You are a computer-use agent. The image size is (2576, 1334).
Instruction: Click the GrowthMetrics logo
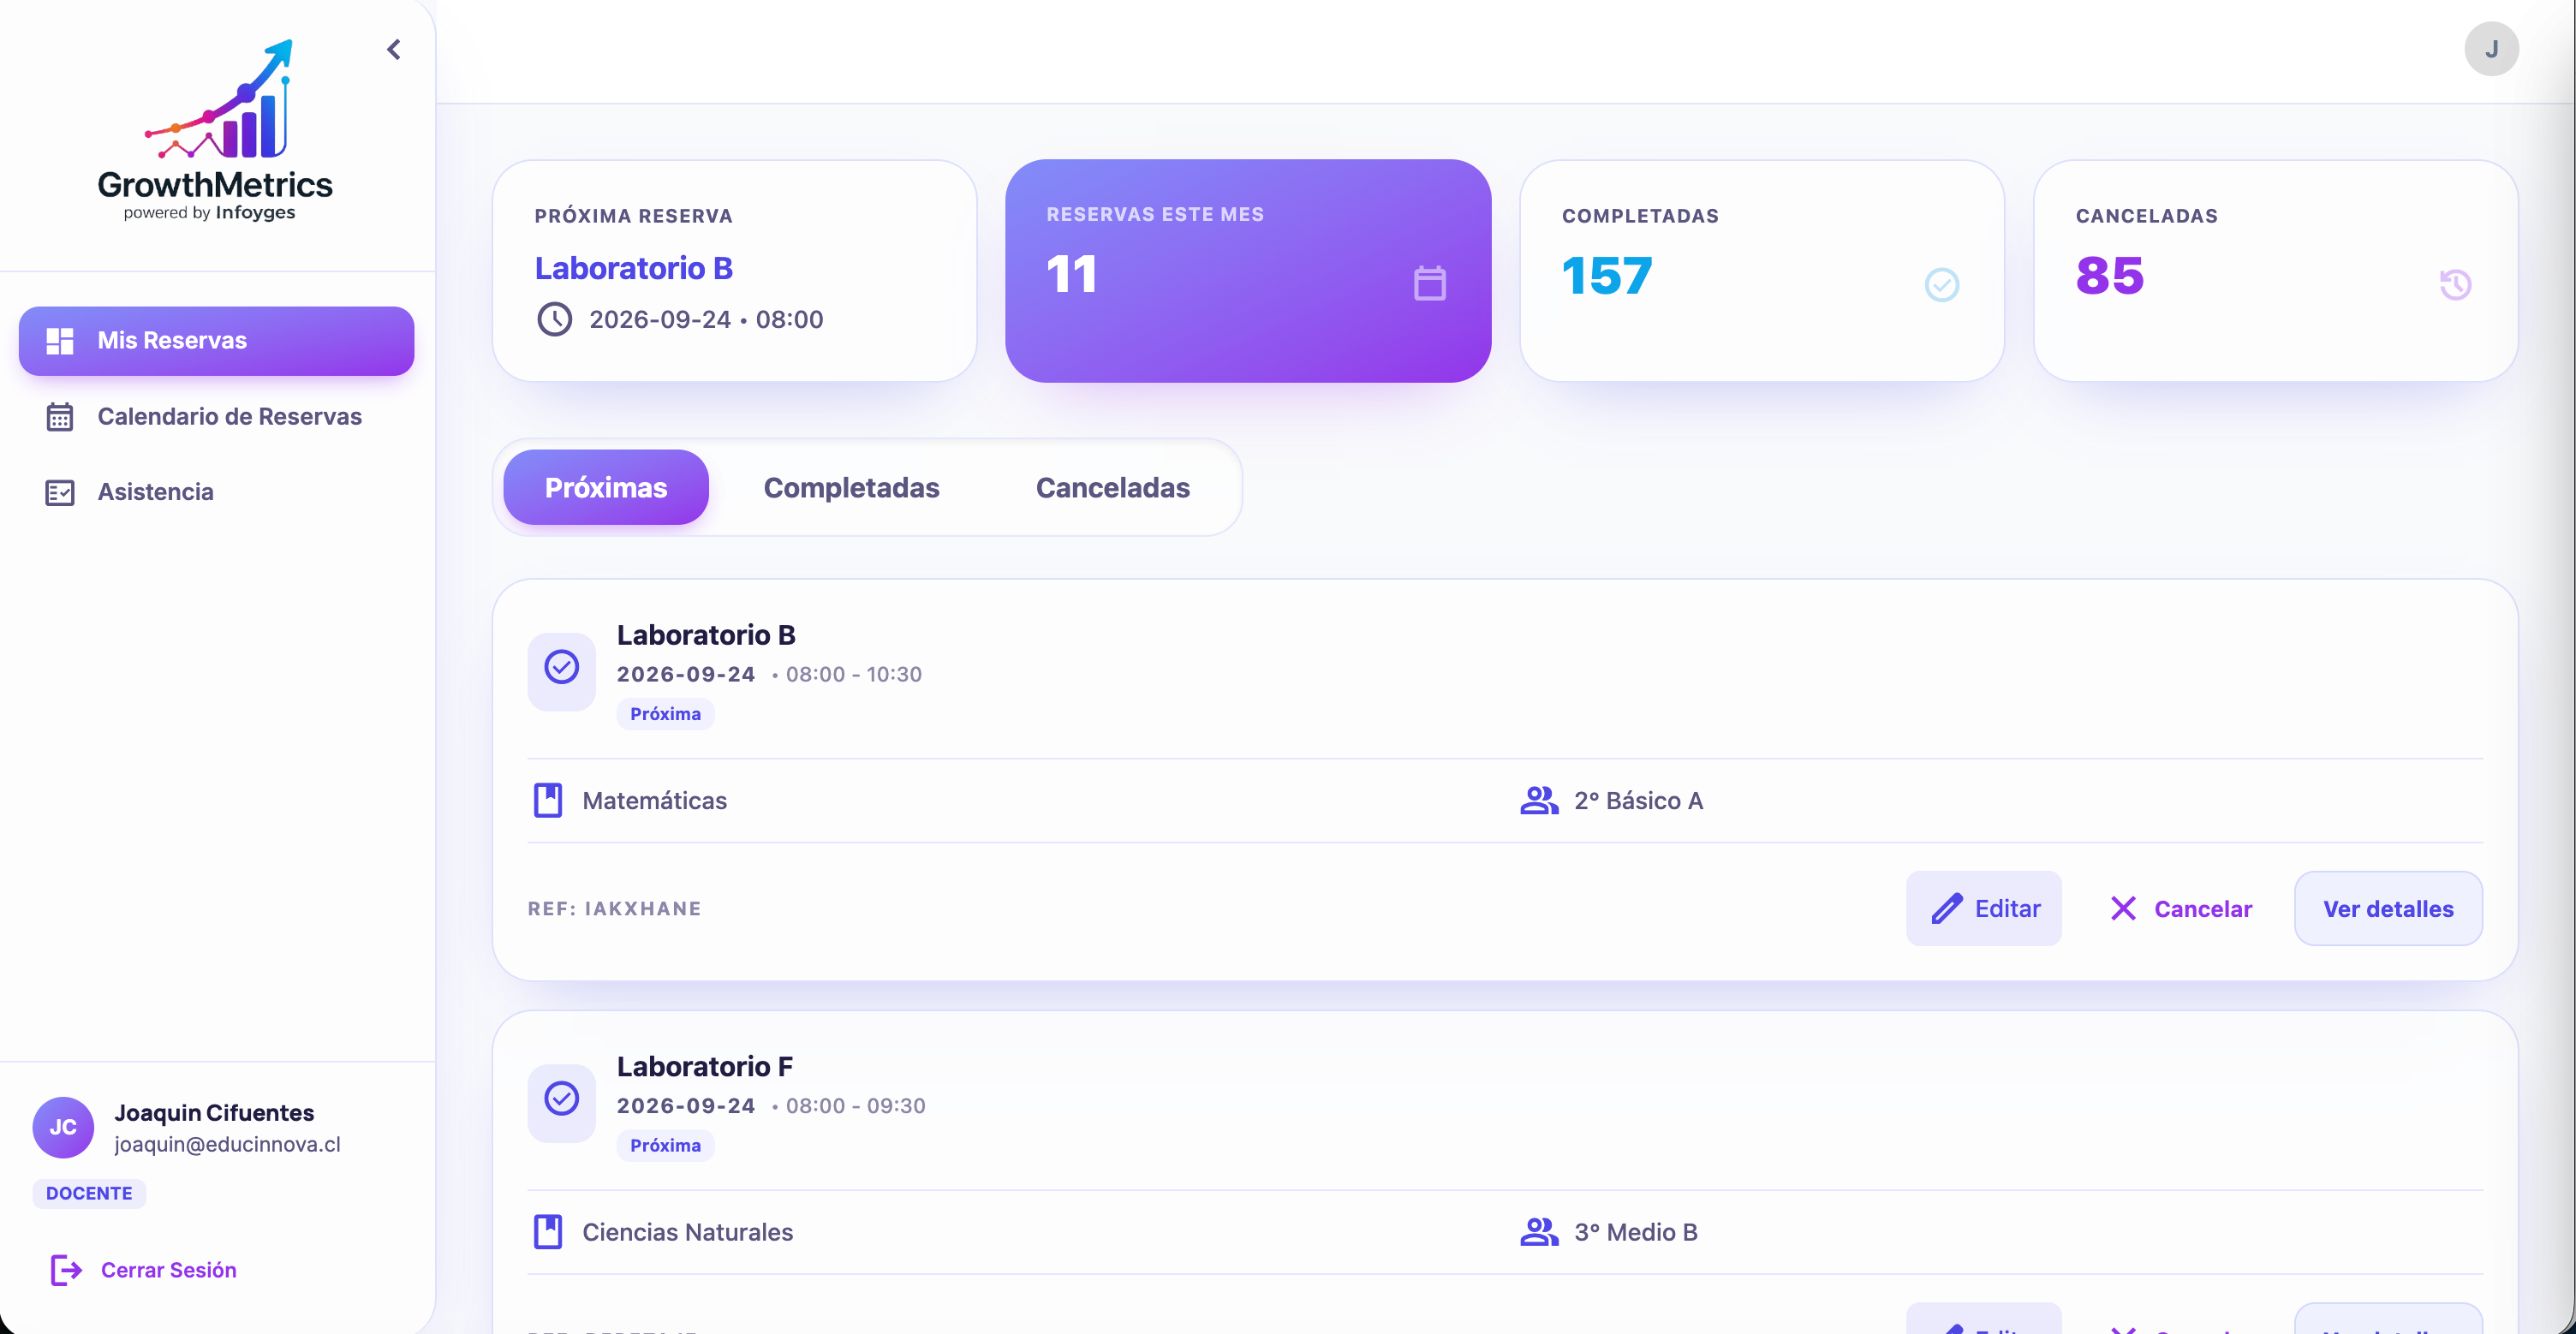tap(215, 130)
